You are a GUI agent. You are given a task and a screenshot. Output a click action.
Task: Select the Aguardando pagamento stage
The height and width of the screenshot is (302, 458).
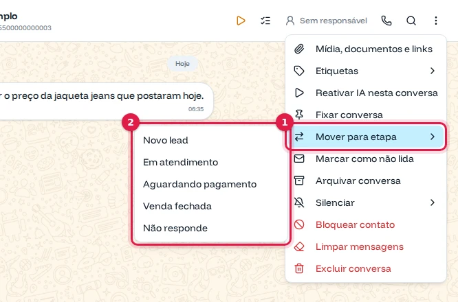coord(211,184)
